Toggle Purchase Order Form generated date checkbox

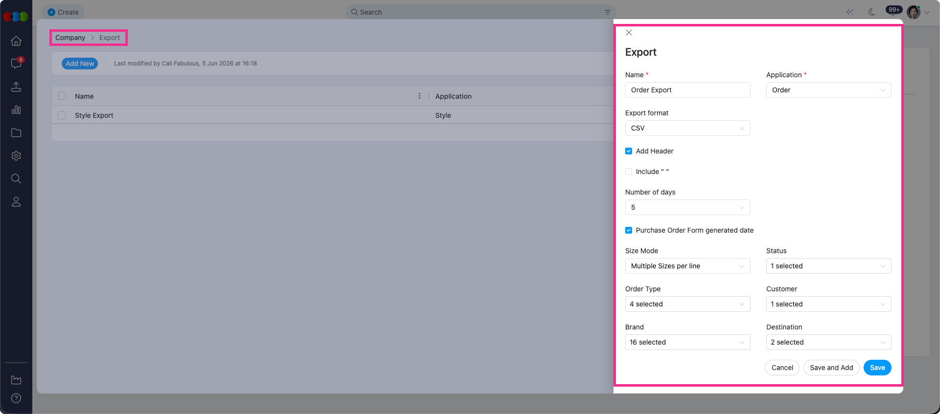point(629,230)
